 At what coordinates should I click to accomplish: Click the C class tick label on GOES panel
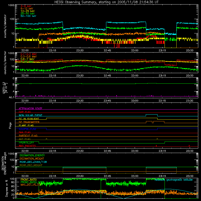coord(14,78)
